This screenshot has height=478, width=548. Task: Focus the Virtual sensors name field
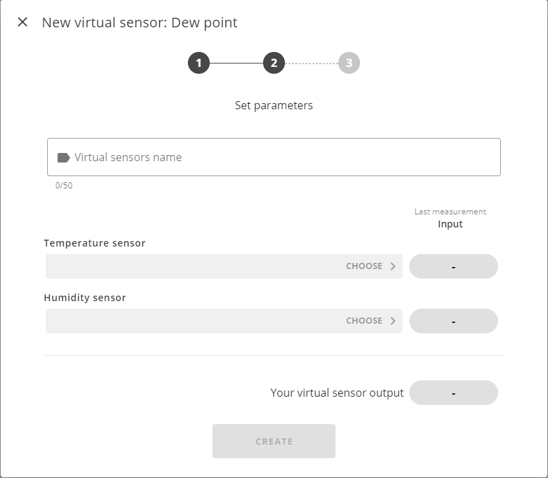[x=280, y=157]
